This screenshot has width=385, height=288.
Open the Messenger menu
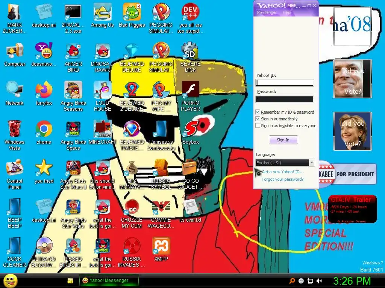click(x=267, y=12)
